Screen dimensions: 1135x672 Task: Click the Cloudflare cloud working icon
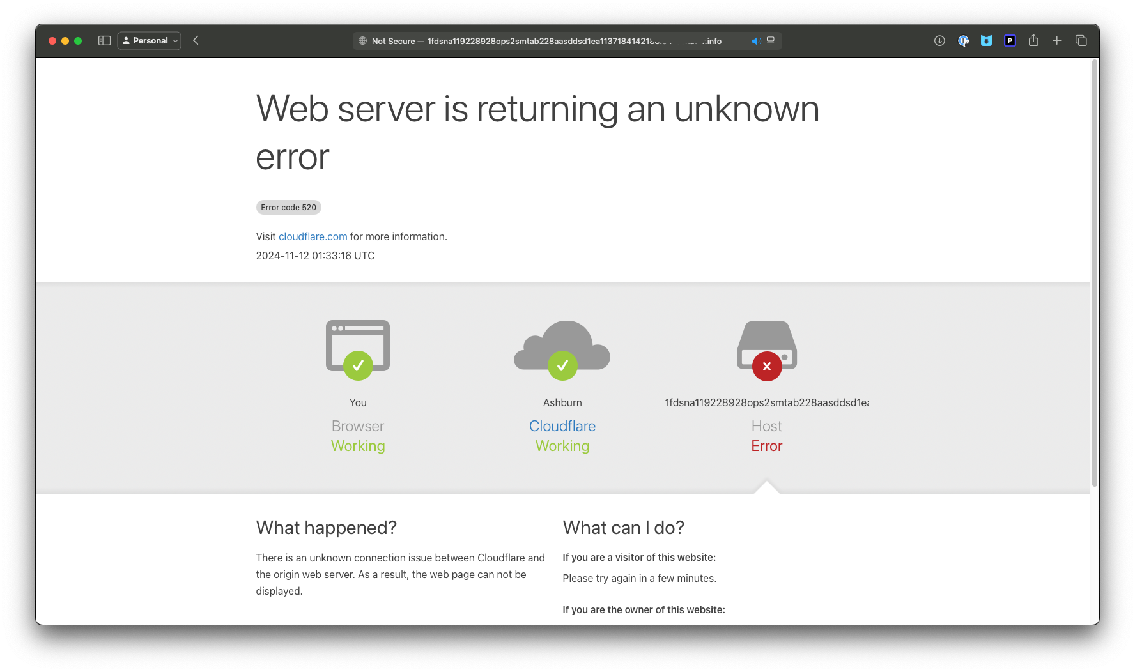pyautogui.click(x=562, y=349)
